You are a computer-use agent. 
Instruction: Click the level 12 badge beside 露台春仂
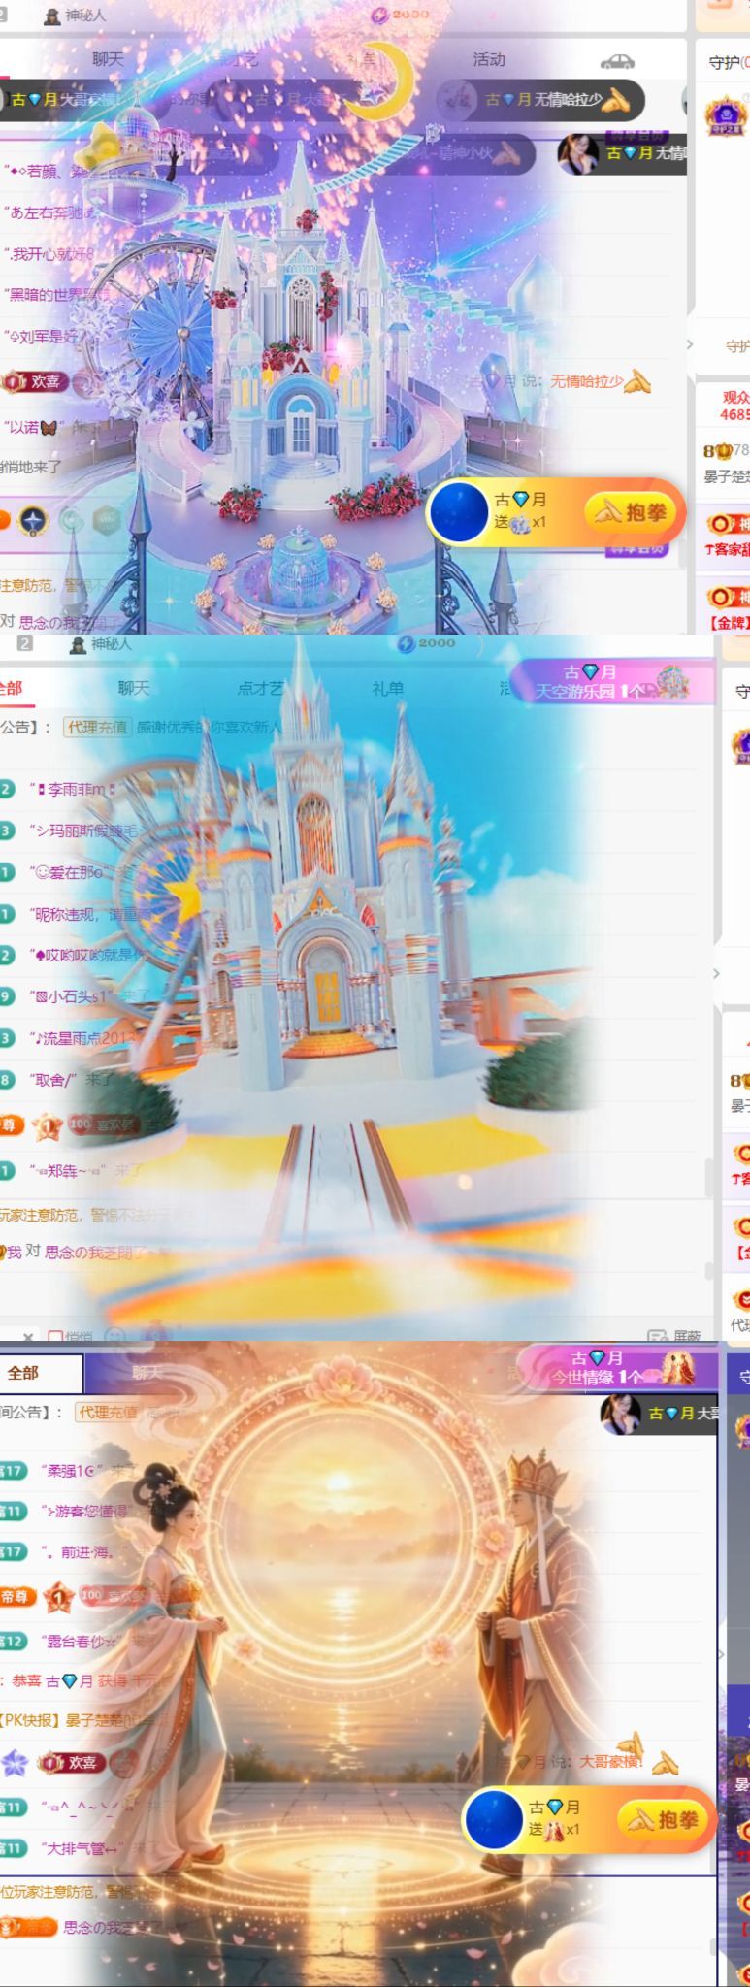click(12, 1641)
